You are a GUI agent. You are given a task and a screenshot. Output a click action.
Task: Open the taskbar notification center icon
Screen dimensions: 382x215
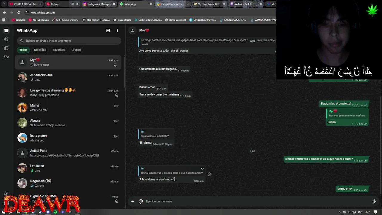pyautogui.click(x=375, y=212)
